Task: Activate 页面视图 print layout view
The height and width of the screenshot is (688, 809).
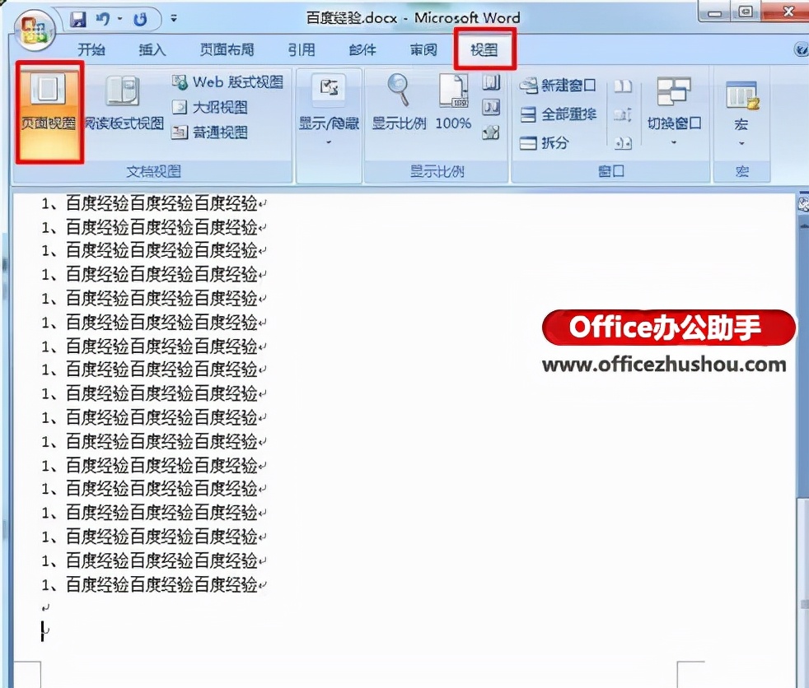Action: [49, 113]
